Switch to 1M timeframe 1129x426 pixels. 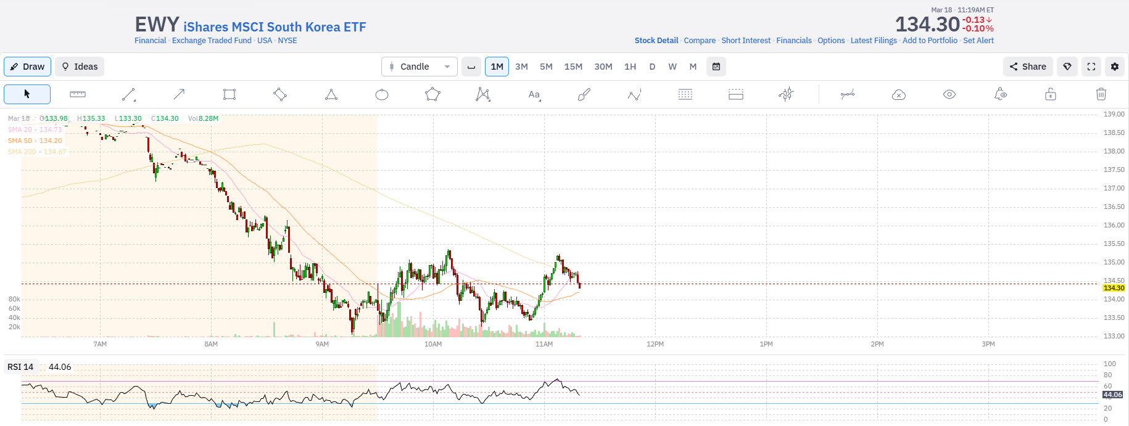coord(497,67)
